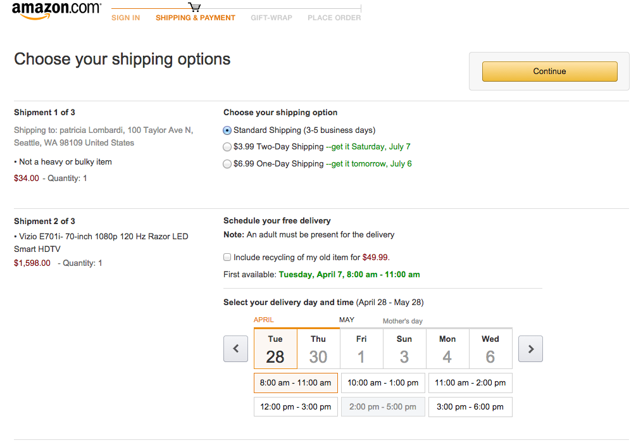Screen dimensions: 636x445
Task: Go to previous delivery dates arrow
Action: tap(235, 349)
